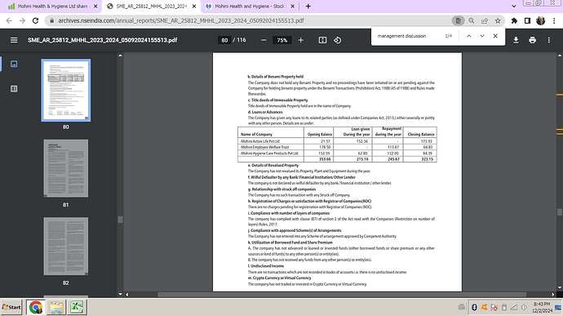Select page 81 thumbnail
The width and height of the screenshot is (563, 316).
tap(66, 168)
